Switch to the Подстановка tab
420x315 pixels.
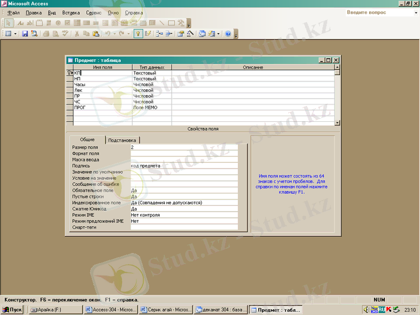122,140
